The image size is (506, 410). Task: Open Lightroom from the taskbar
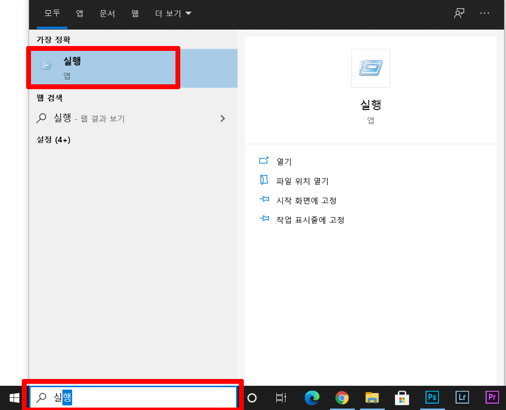(x=462, y=397)
